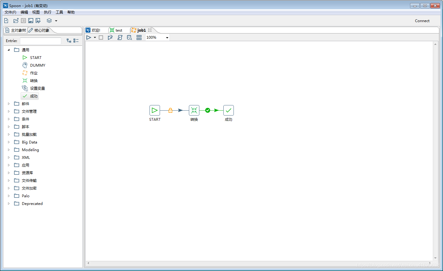Expand the 批量加载 folder

9,134
